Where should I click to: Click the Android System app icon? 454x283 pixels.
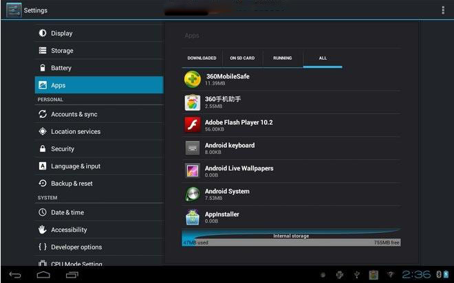pos(192,194)
